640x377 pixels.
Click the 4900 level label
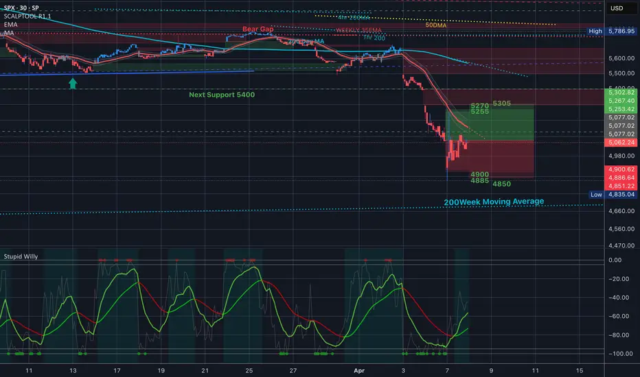(x=479, y=174)
